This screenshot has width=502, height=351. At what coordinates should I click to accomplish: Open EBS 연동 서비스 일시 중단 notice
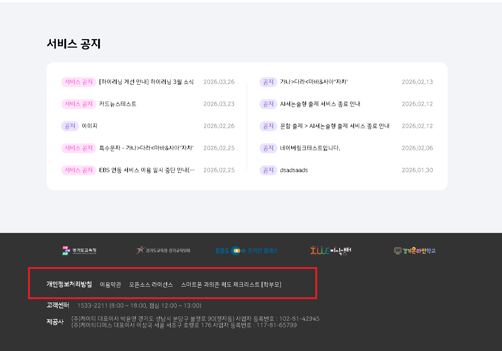146,170
